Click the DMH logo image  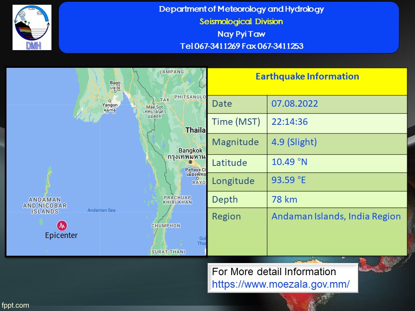coord(32,27)
